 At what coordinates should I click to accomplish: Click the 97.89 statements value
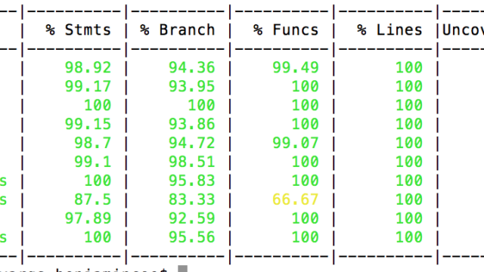(x=88, y=218)
